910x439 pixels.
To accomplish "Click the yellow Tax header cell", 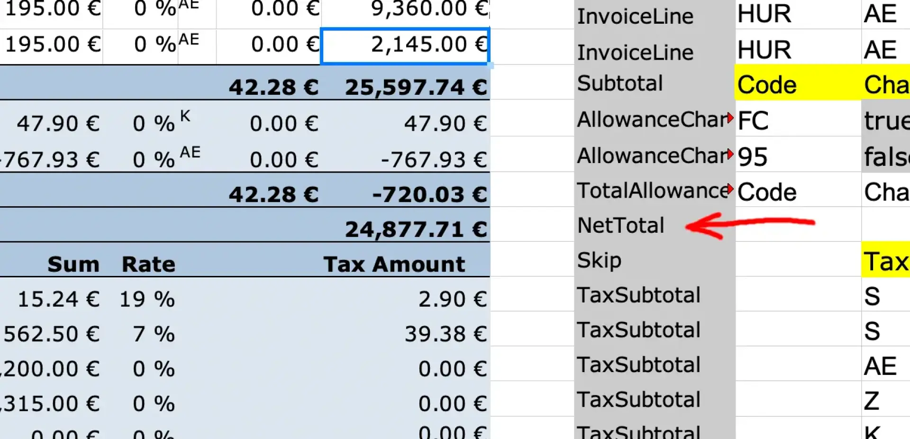I will click(885, 259).
